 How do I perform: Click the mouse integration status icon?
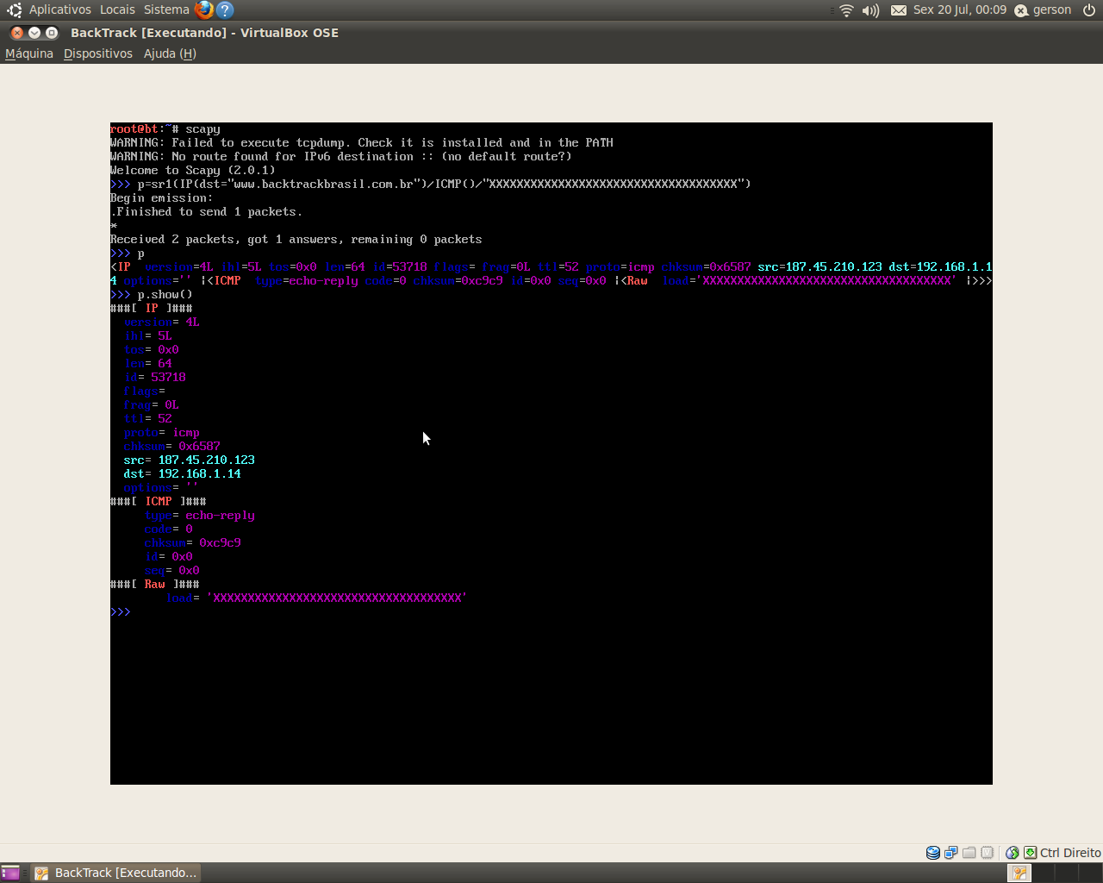point(1013,853)
